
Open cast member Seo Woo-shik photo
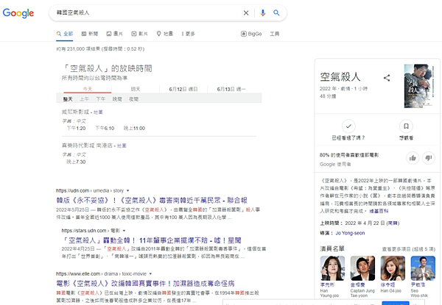423,268
